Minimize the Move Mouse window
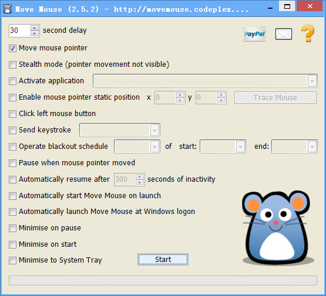326x296 pixels. (270, 8)
